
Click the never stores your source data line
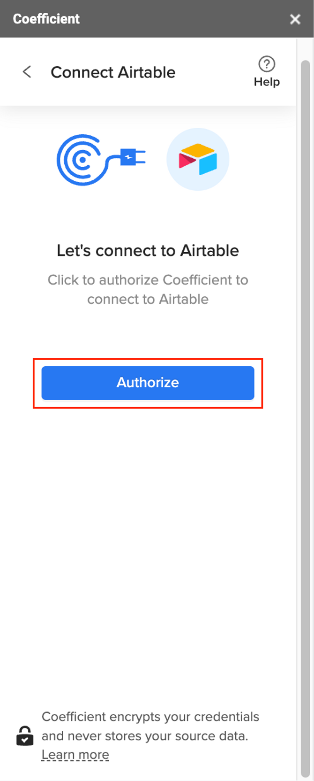144,736
